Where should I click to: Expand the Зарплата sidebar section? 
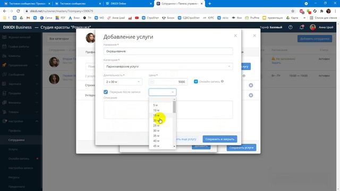click(x=37, y=84)
